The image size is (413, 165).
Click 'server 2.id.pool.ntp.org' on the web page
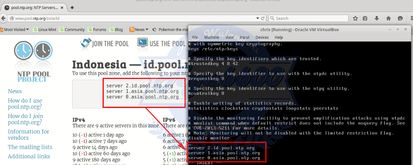[139, 86]
